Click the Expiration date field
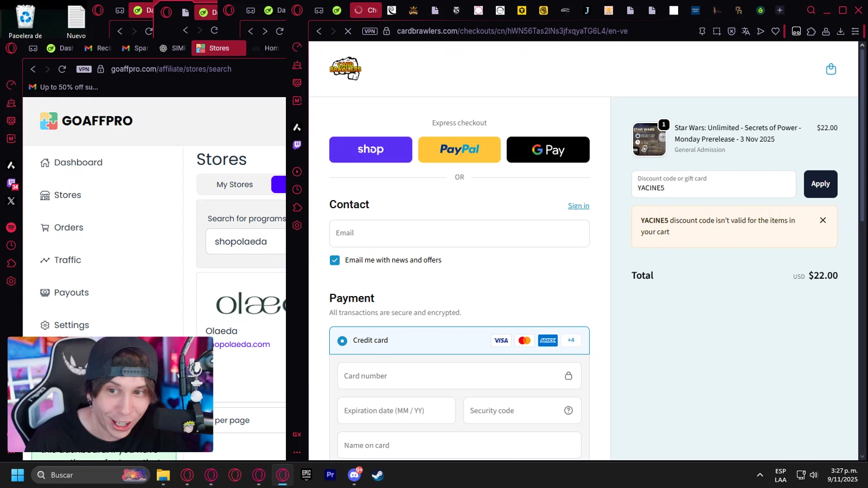The width and height of the screenshot is (868, 488). tap(396, 411)
